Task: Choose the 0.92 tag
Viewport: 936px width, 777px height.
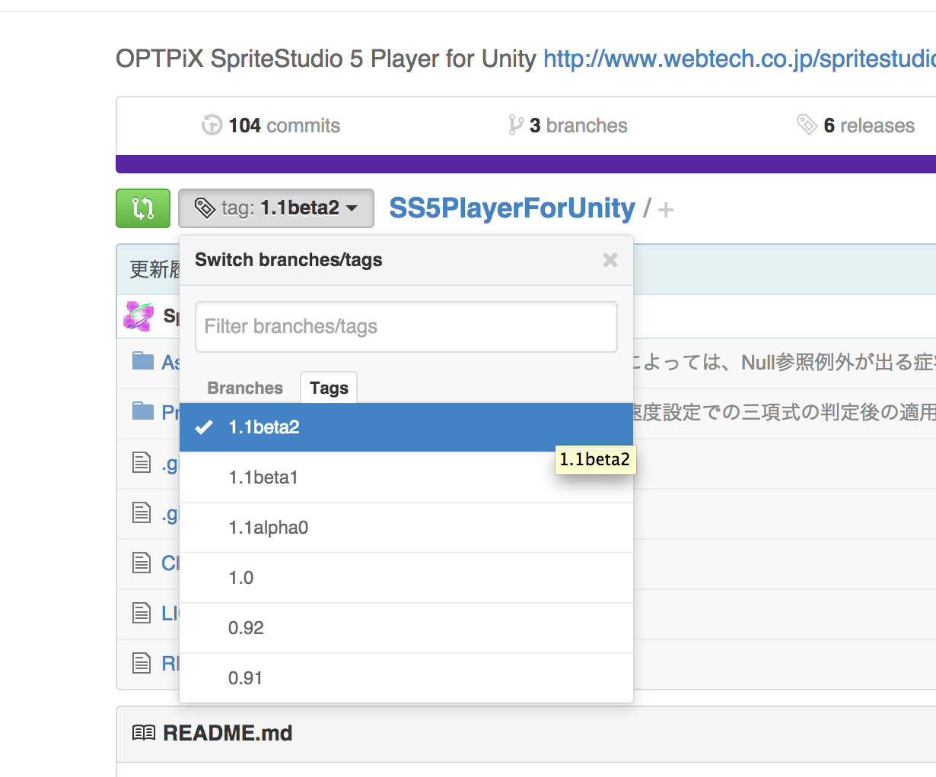Action: 406,628
